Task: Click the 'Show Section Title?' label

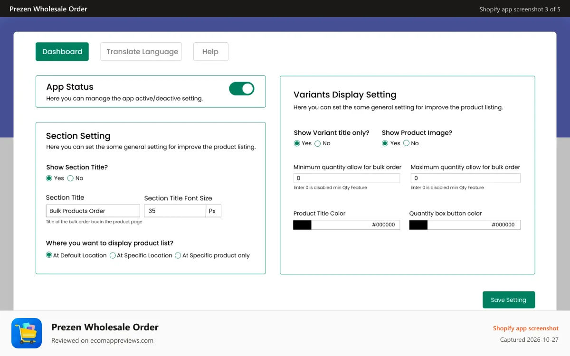Action: coord(77,167)
